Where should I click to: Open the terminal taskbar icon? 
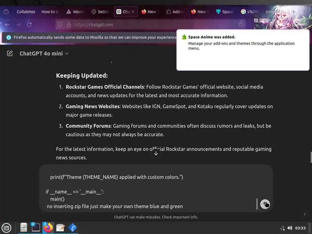36,227
